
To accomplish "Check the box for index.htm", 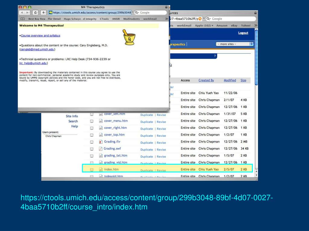I will [x=92, y=170].
